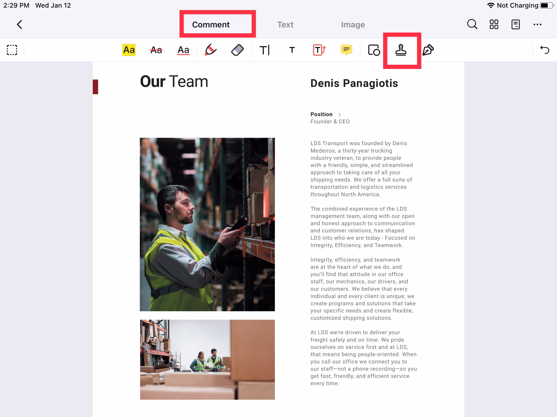
Task: Select the eraser tool
Action: pyautogui.click(x=237, y=50)
